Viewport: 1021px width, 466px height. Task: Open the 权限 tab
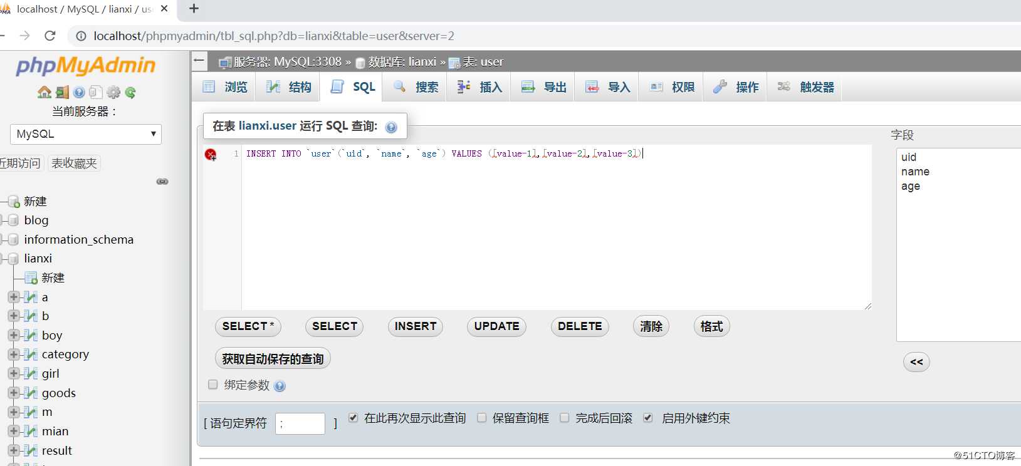pos(672,87)
